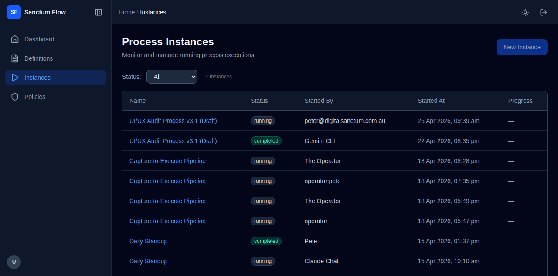Screen dimensions: 558x276
Task: Select Instances in the sidebar
Action: pyautogui.click(x=55, y=78)
